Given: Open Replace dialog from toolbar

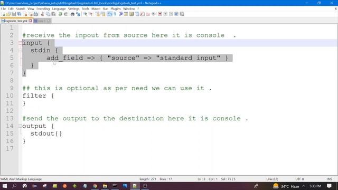Looking at the screenshot, I should coord(78,14).
